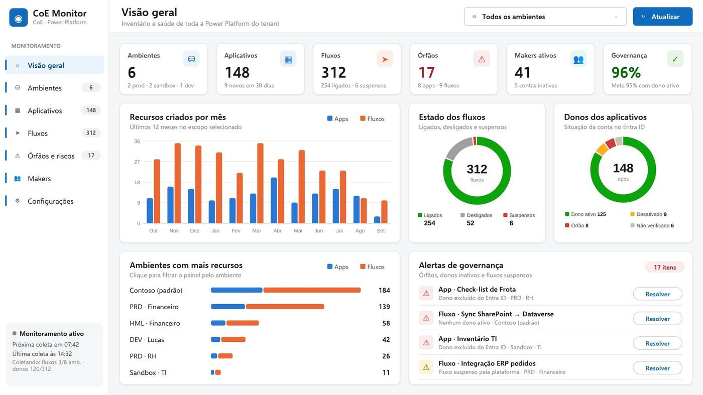
Task: Click the Apps legend swatch in Recursos criados chart
Action: 330,118
